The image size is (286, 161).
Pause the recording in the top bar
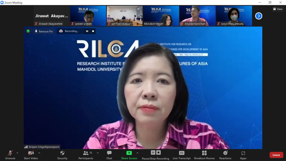pos(87,31)
